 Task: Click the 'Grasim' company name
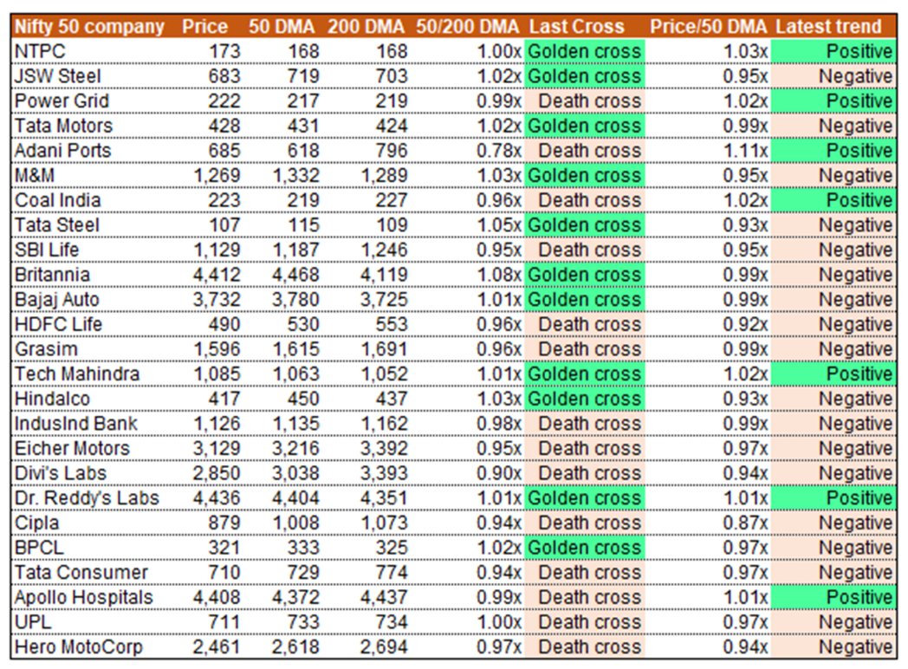click(46, 350)
